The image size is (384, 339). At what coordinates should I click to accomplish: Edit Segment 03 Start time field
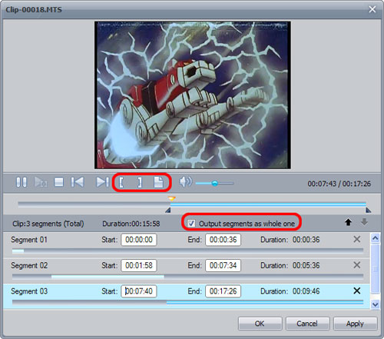[x=139, y=291]
